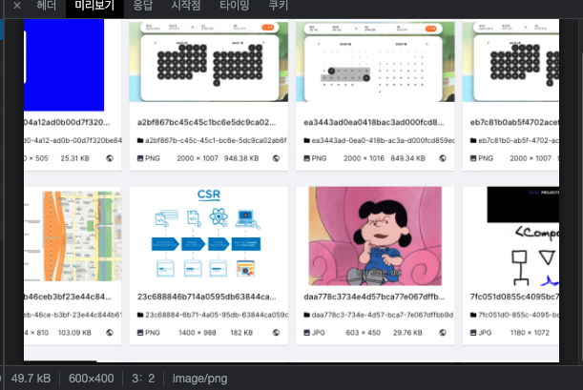Go to the 시작점 tab
The height and width of the screenshot is (390, 583).
click(186, 5)
